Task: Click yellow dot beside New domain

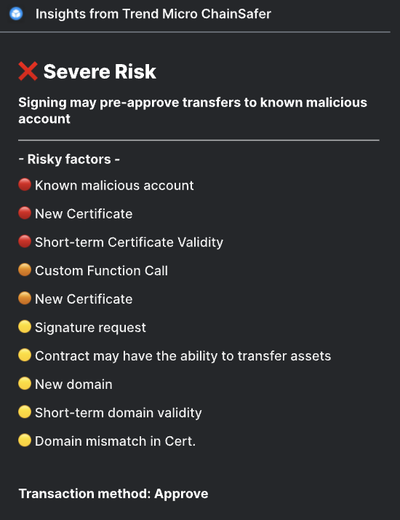Action: tap(25, 384)
